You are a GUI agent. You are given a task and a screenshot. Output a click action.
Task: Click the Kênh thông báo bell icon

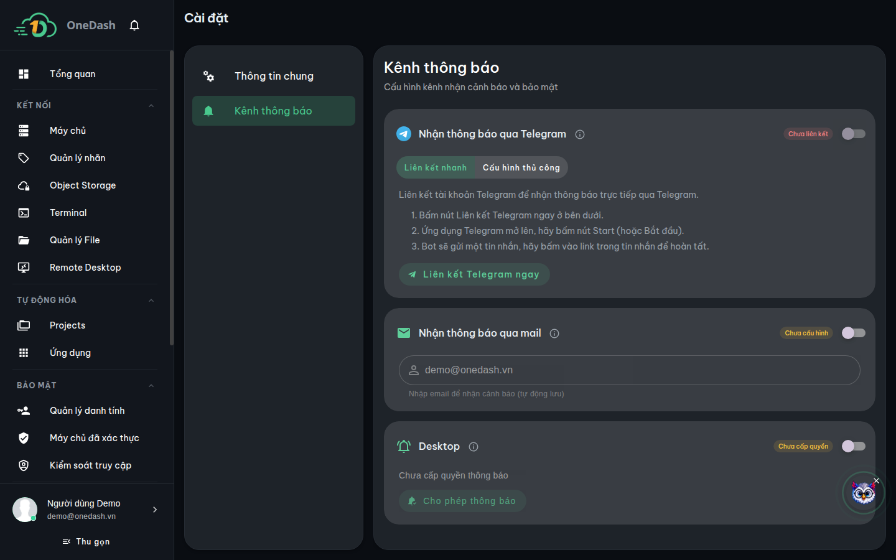pos(208,111)
